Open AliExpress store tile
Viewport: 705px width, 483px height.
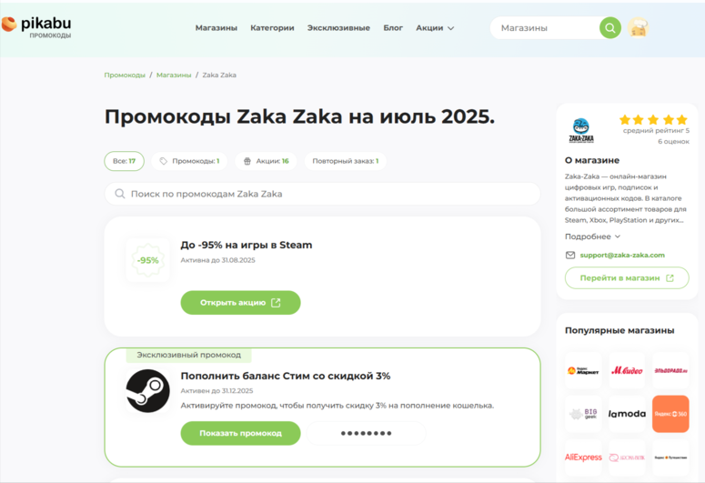click(x=583, y=458)
